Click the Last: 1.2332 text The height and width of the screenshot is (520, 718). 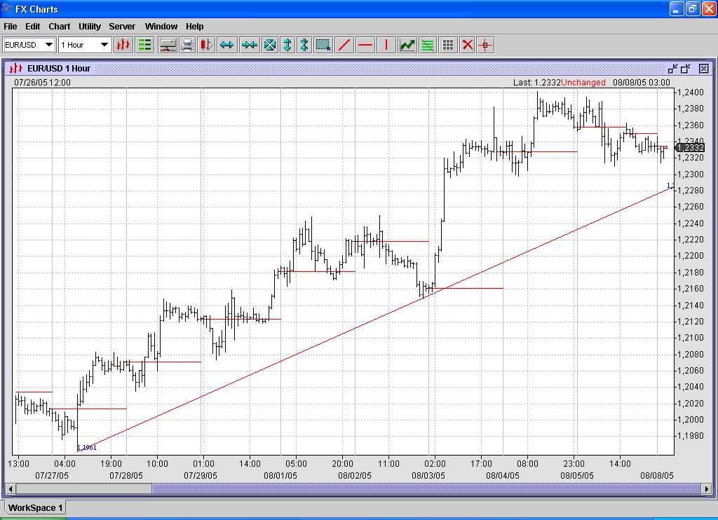tap(536, 83)
